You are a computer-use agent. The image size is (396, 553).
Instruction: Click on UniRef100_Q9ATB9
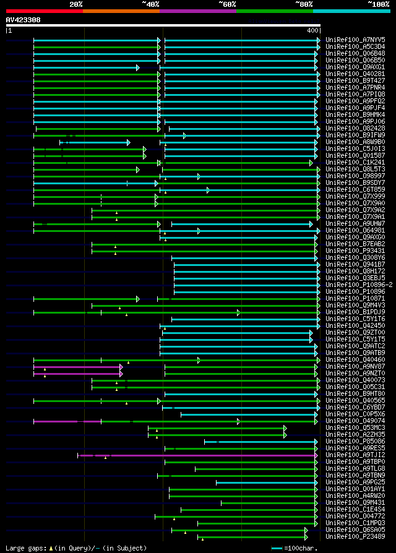click(355, 353)
